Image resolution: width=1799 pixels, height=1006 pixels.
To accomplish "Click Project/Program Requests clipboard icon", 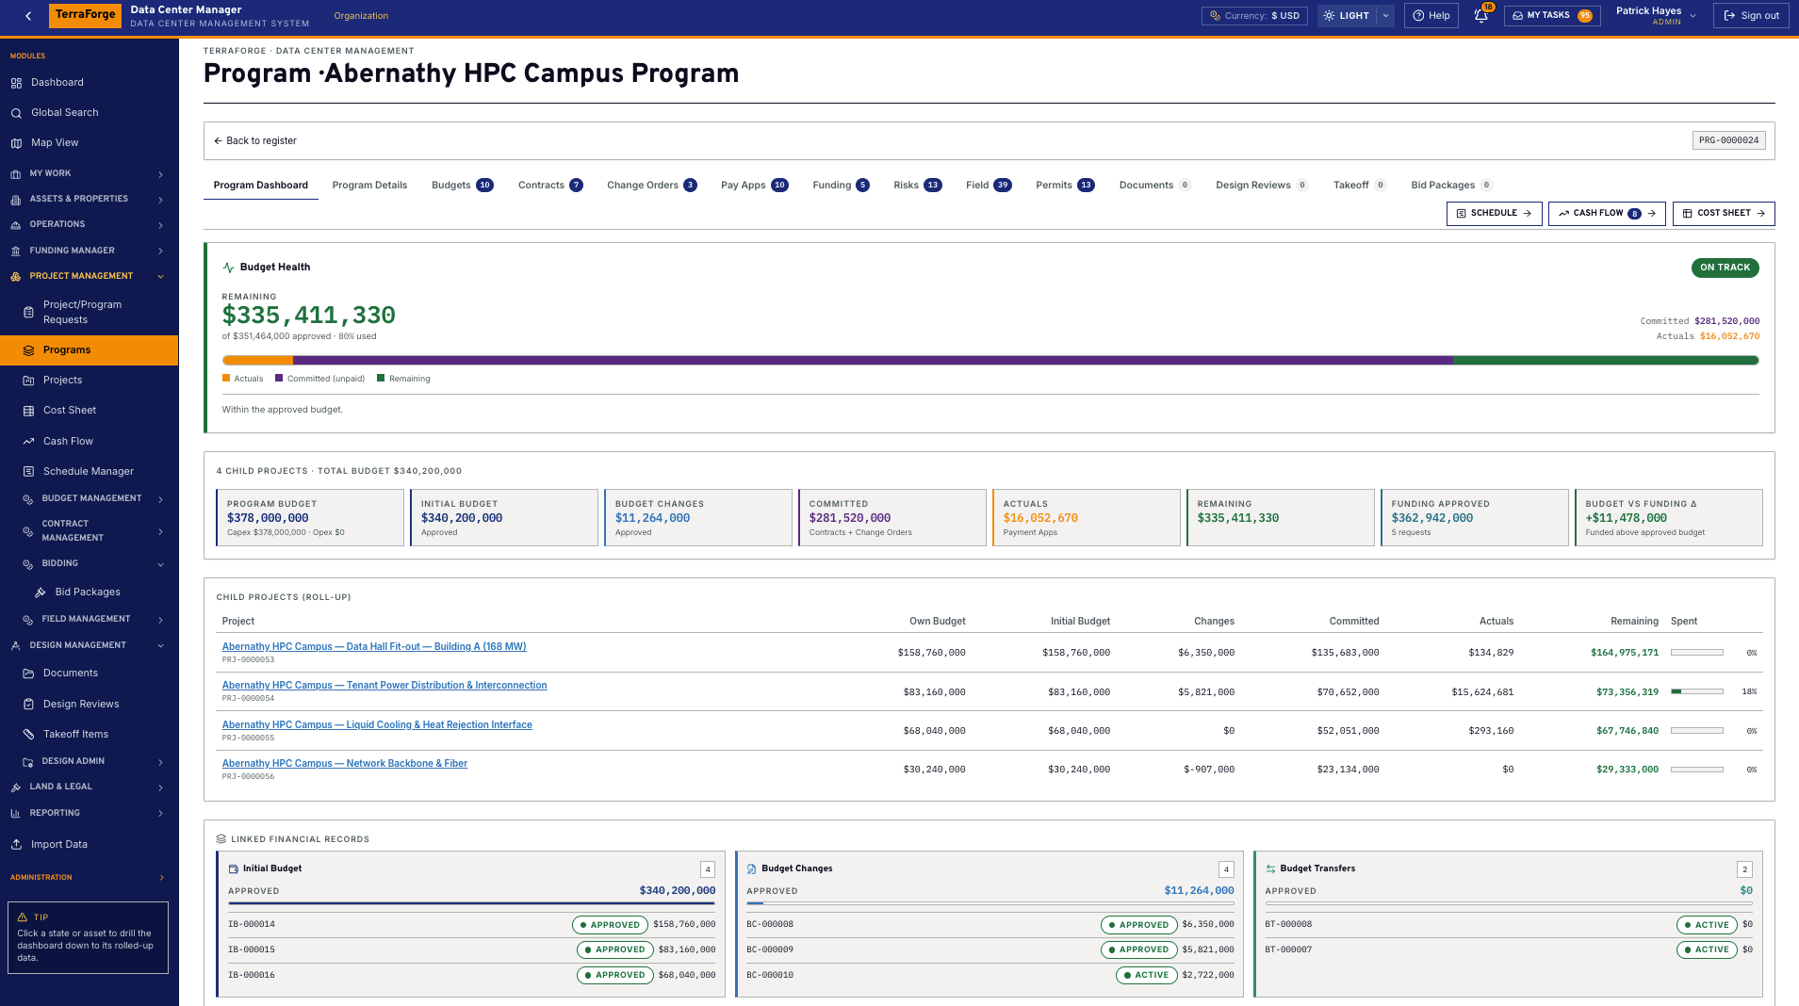I will pos(28,312).
